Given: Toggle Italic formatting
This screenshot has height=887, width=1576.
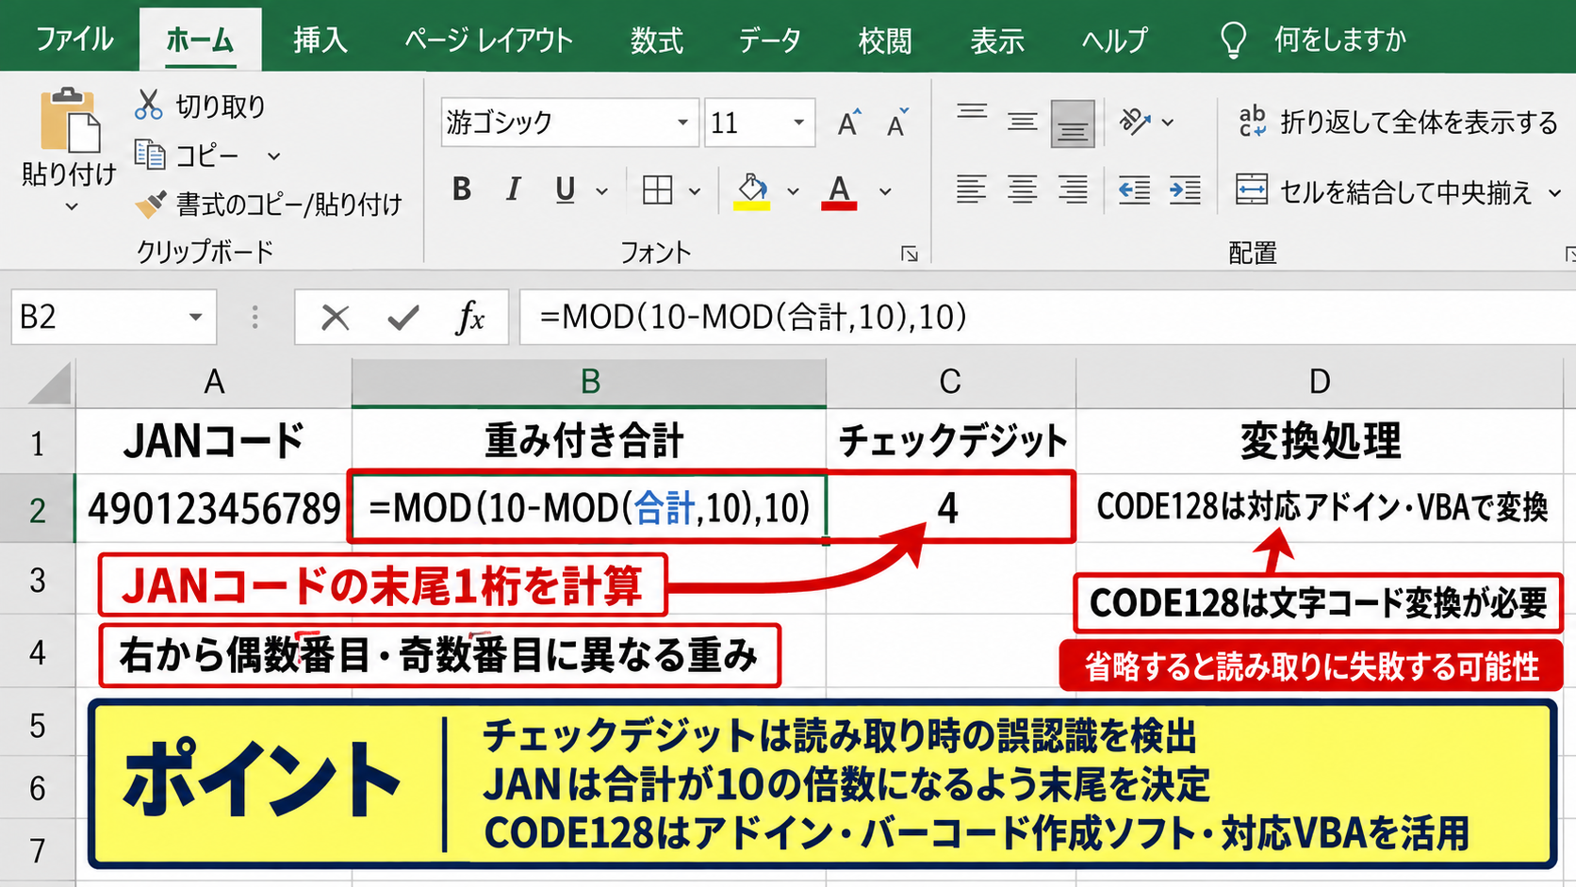Looking at the screenshot, I should pos(513,190).
